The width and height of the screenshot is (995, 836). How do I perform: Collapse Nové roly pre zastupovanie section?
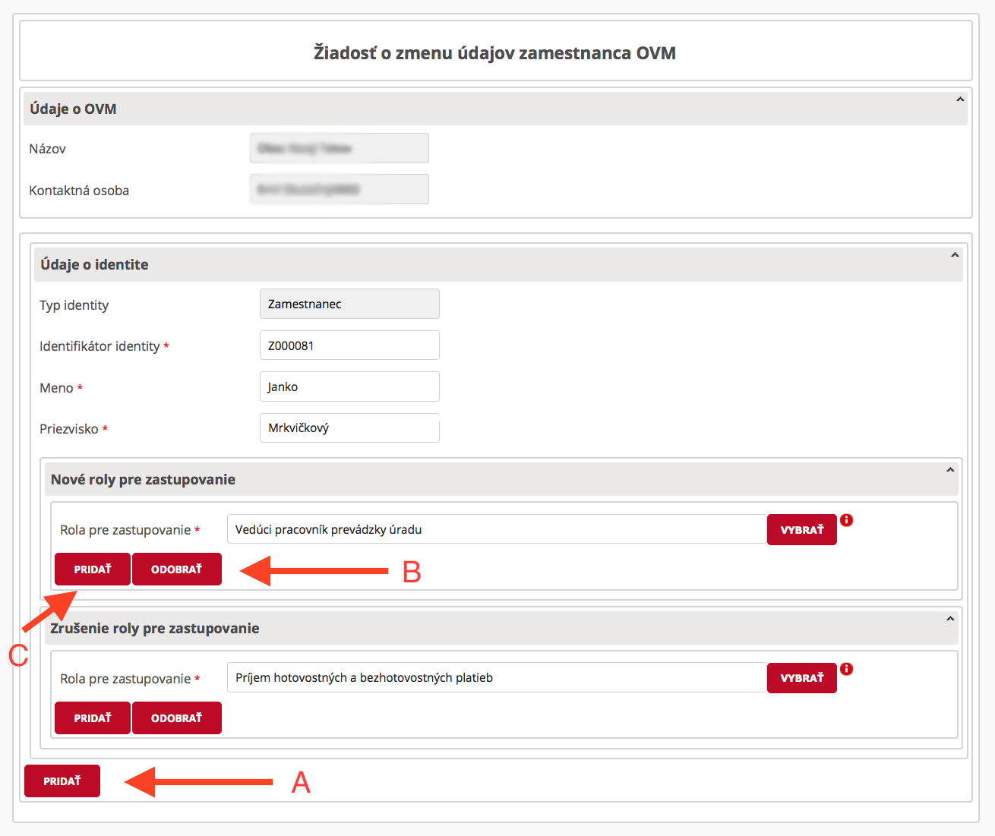pos(950,470)
